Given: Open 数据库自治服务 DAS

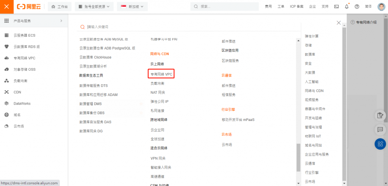Looking at the screenshot, I should (95, 122).
